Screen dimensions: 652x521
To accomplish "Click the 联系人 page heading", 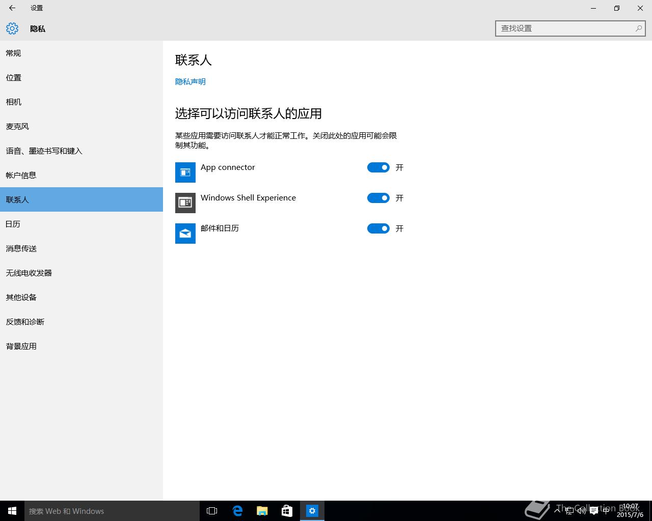I will point(193,60).
